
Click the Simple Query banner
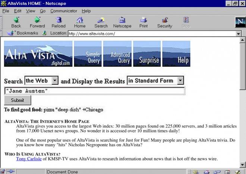pyautogui.click(x=88, y=54)
